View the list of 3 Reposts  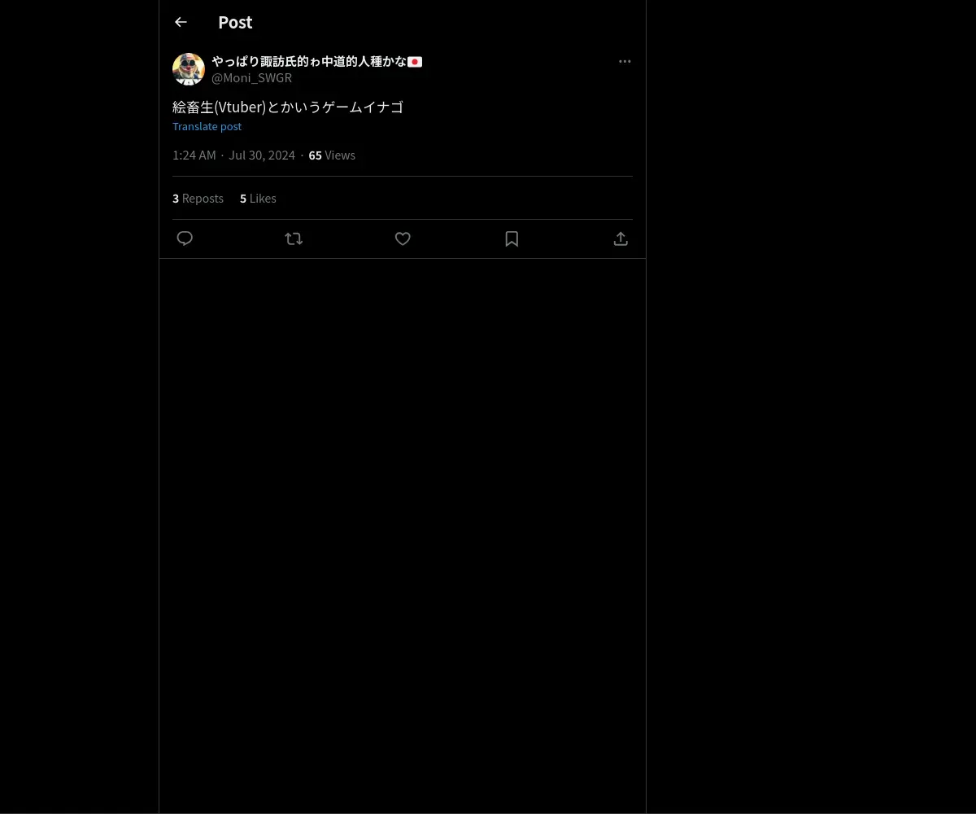pos(198,199)
